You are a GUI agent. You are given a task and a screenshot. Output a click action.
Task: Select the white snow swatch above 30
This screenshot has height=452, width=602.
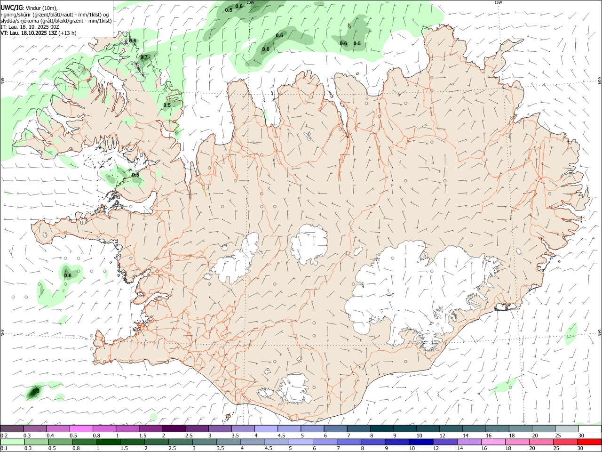pyautogui.click(x=590, y=428)
